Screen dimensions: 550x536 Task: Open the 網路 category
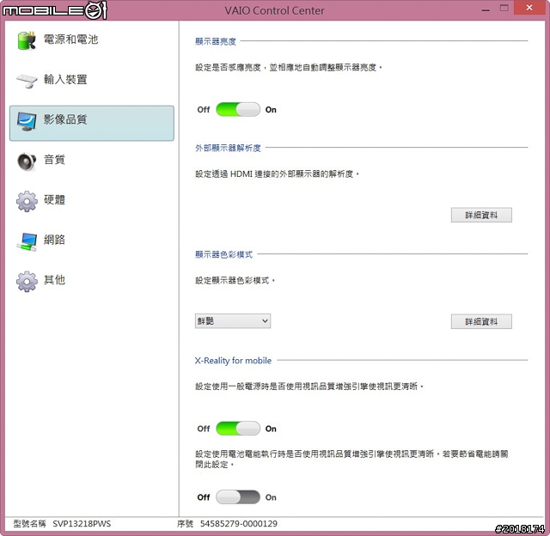pos(92,241)
